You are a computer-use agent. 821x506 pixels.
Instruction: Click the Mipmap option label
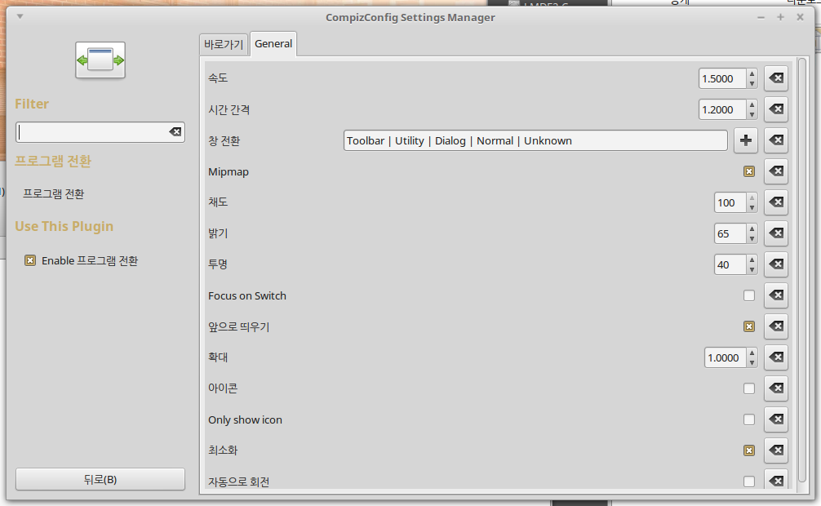coord(229,172)
